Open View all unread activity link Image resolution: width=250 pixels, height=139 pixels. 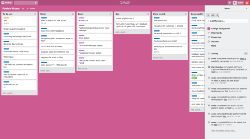[x=223, y=130]
